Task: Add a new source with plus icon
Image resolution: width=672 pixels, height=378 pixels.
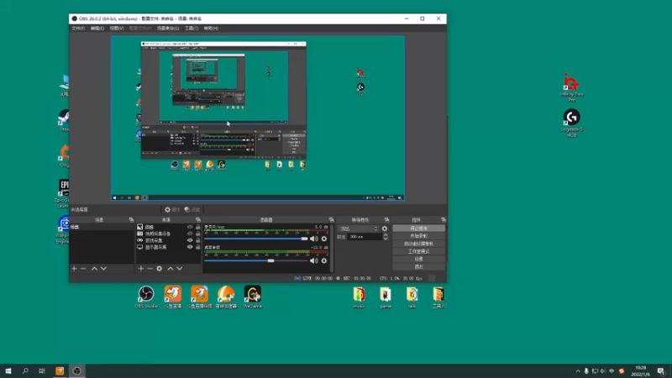Action: click(140, 268)
